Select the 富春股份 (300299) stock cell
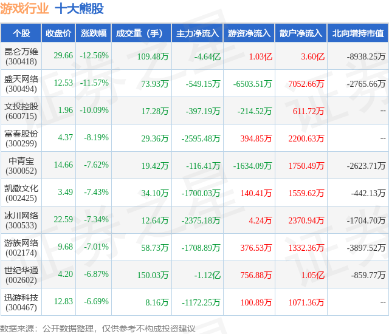 point(21,138)
